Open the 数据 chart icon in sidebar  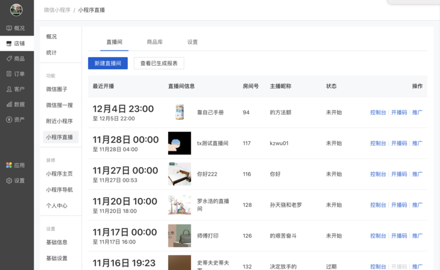pyautogui.click(x=9, y=104)
